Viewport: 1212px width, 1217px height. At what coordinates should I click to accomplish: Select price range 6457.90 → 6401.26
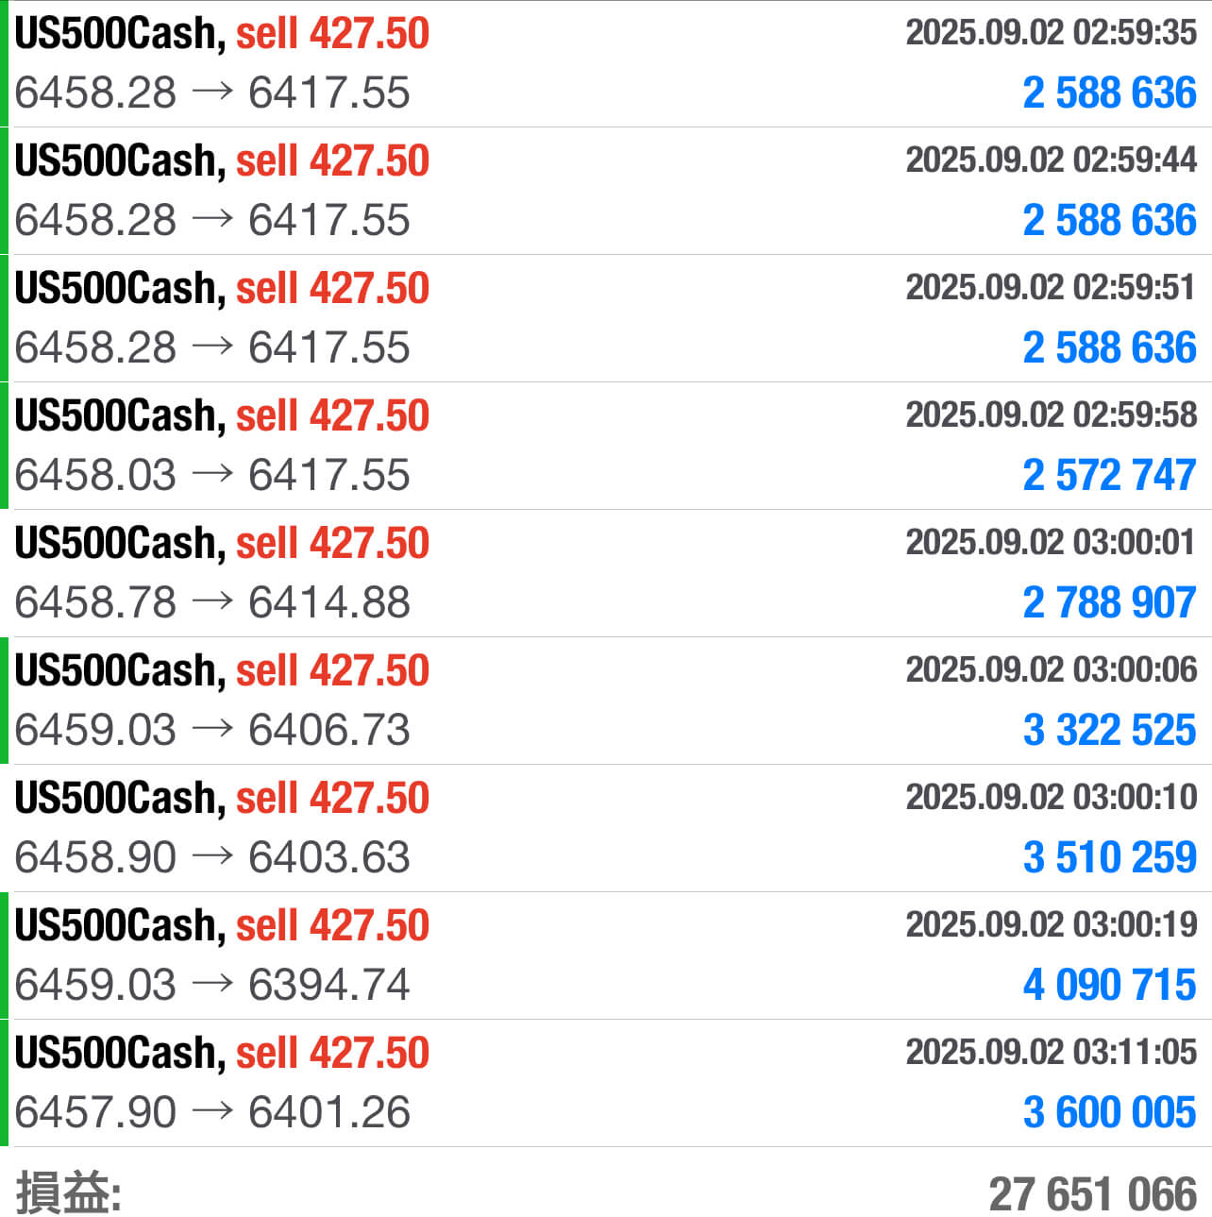click(x=212, y=1112)
